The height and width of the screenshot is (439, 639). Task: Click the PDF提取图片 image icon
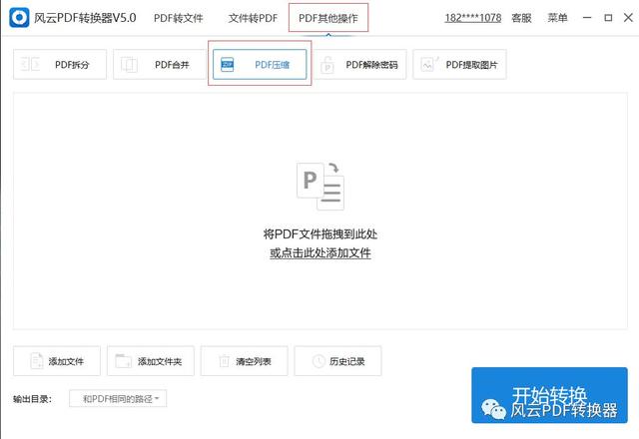428,64
